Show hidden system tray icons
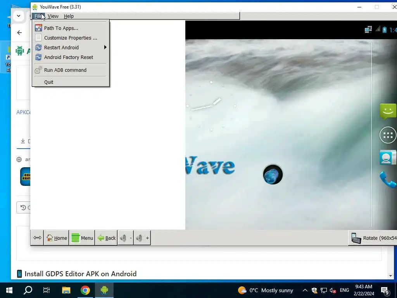The width and height of the screenshot is (397, 298). (x=305, y=290)
